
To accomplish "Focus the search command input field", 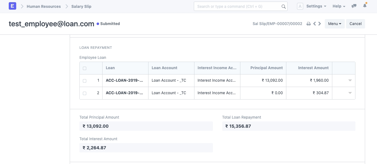I will (x=238, y=6).
